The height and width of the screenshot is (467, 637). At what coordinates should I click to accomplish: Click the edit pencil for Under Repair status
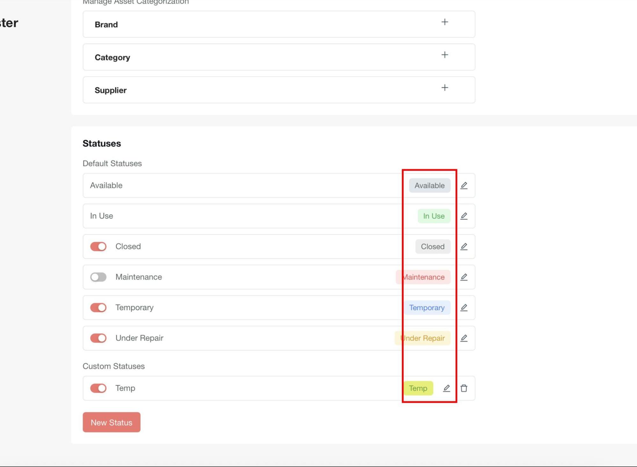464,338
